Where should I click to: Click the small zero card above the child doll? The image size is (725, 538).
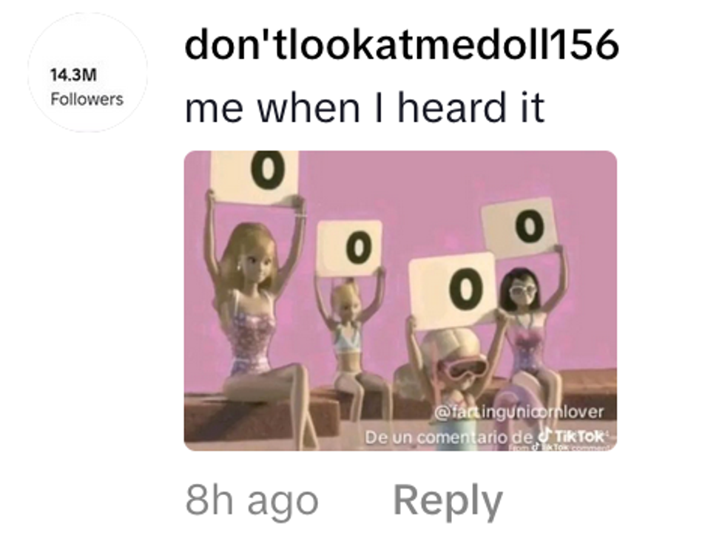coord(350,248)
